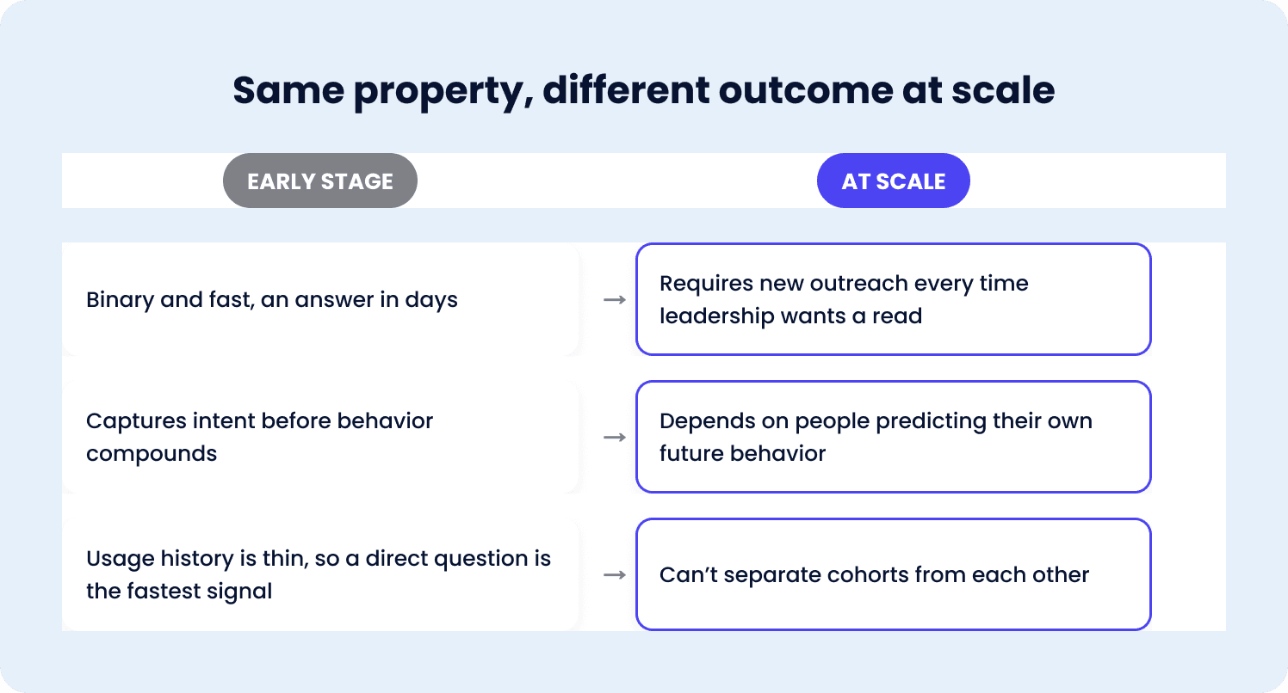Select the 'Binary and fast, an answer in days' card
1288x693 pixels.
tap(321, 299)
